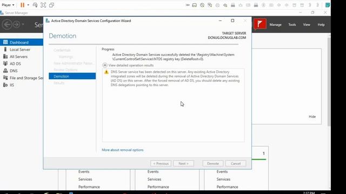
Task: Open Events in the right tile
Action: point(222,171)
